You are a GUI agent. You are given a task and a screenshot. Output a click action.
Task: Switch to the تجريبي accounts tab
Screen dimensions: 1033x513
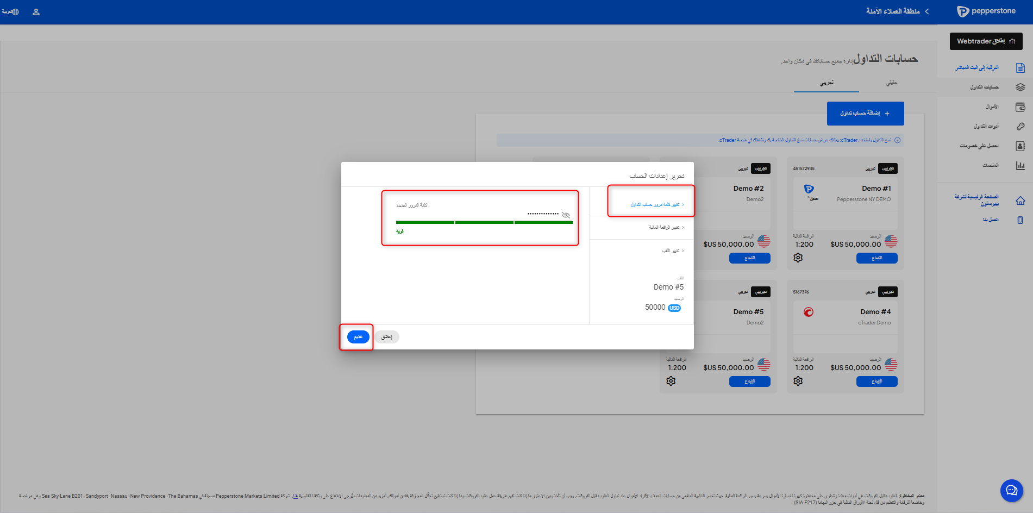827,83
